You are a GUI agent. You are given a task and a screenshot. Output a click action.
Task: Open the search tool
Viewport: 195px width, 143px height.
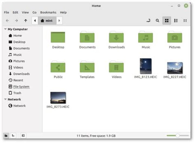point(157,21)
